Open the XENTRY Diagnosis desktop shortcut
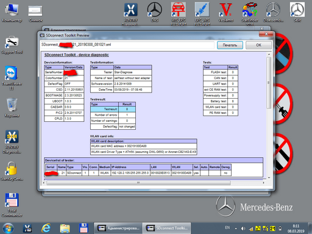The height and width of the screenshot is (234, 312). coord(130,12)
